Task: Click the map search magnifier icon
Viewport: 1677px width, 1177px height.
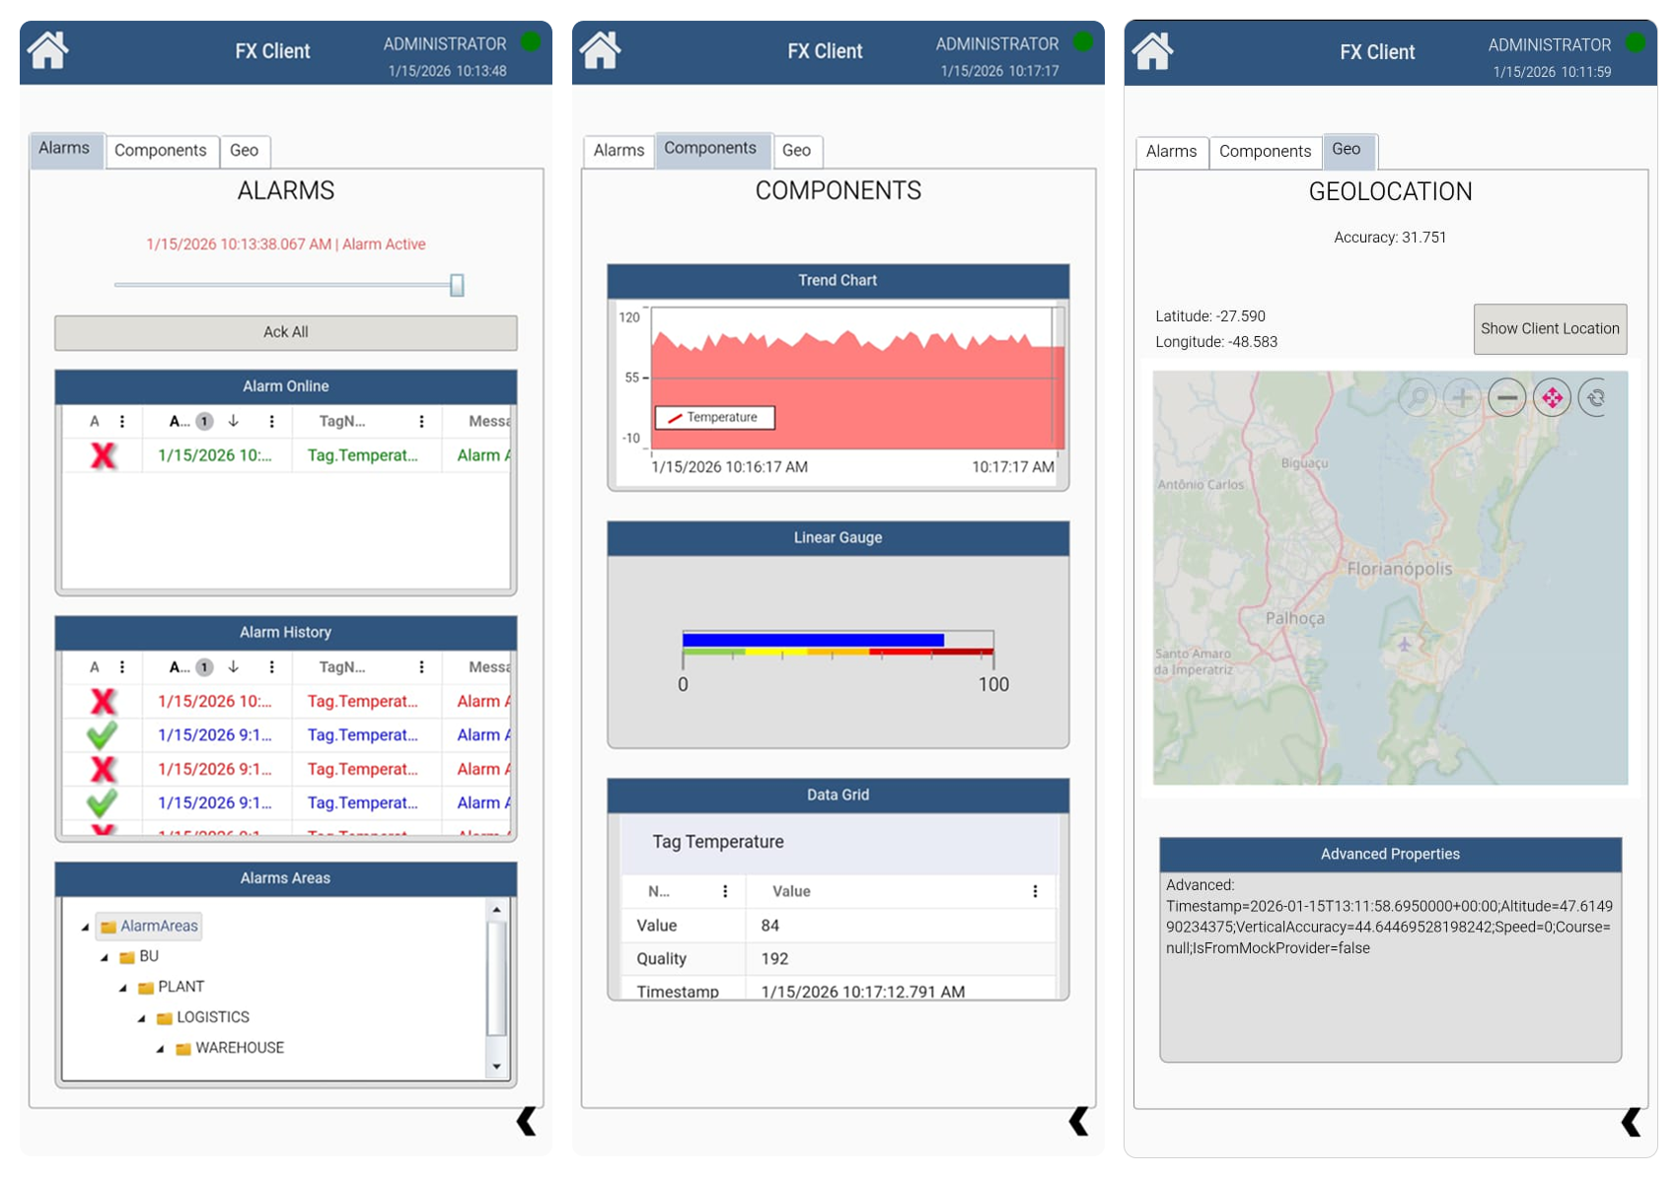Action: 1418,397
